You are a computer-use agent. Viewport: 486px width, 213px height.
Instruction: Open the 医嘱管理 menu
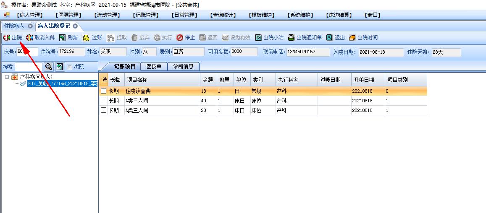(x=68, y=15)
